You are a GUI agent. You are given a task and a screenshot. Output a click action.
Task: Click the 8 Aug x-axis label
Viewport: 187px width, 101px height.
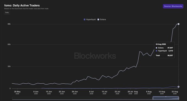click(x=149, y=92)
